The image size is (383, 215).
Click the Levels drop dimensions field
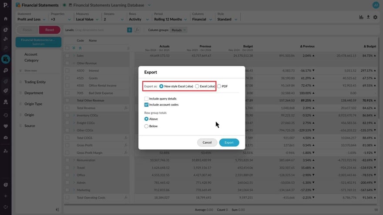pyautogui.click(x=100, y=30)
